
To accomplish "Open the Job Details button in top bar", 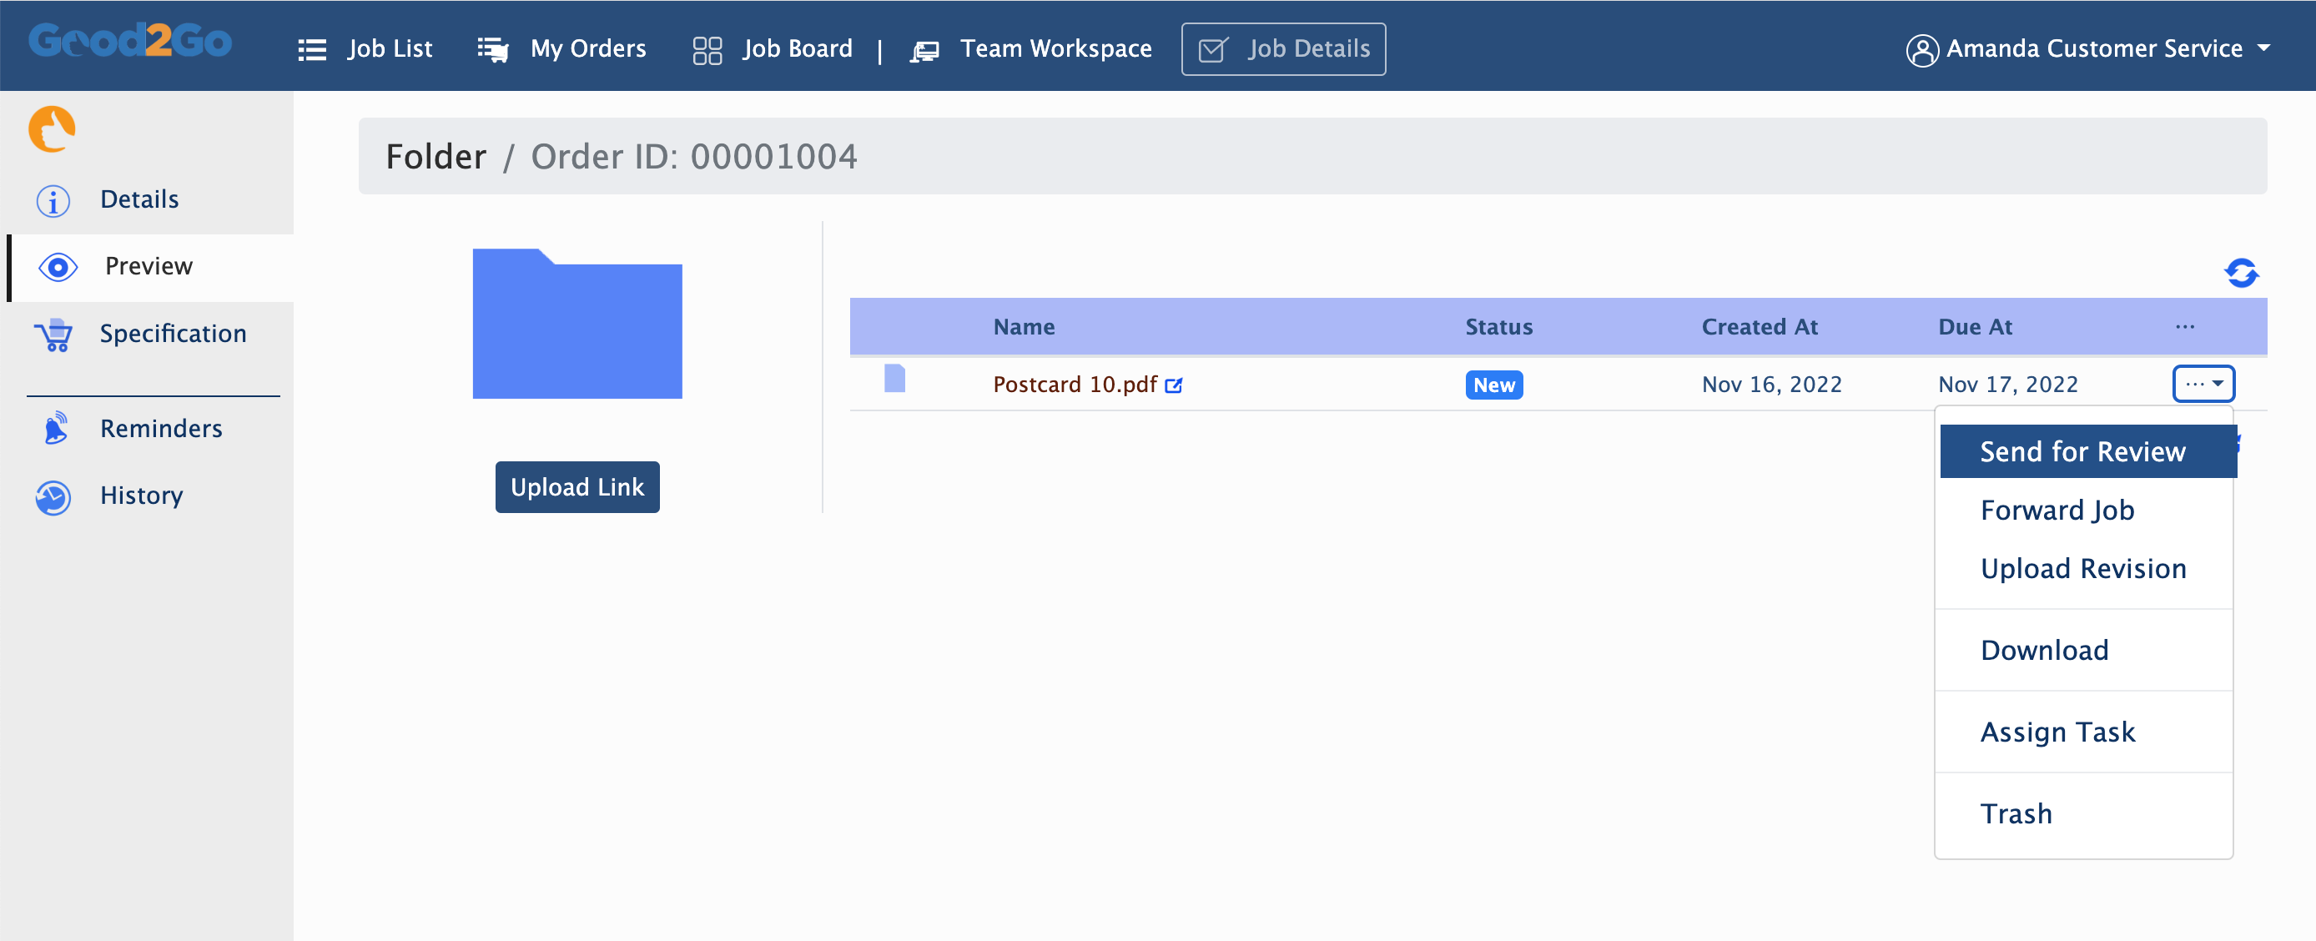I will point(1283,48).
